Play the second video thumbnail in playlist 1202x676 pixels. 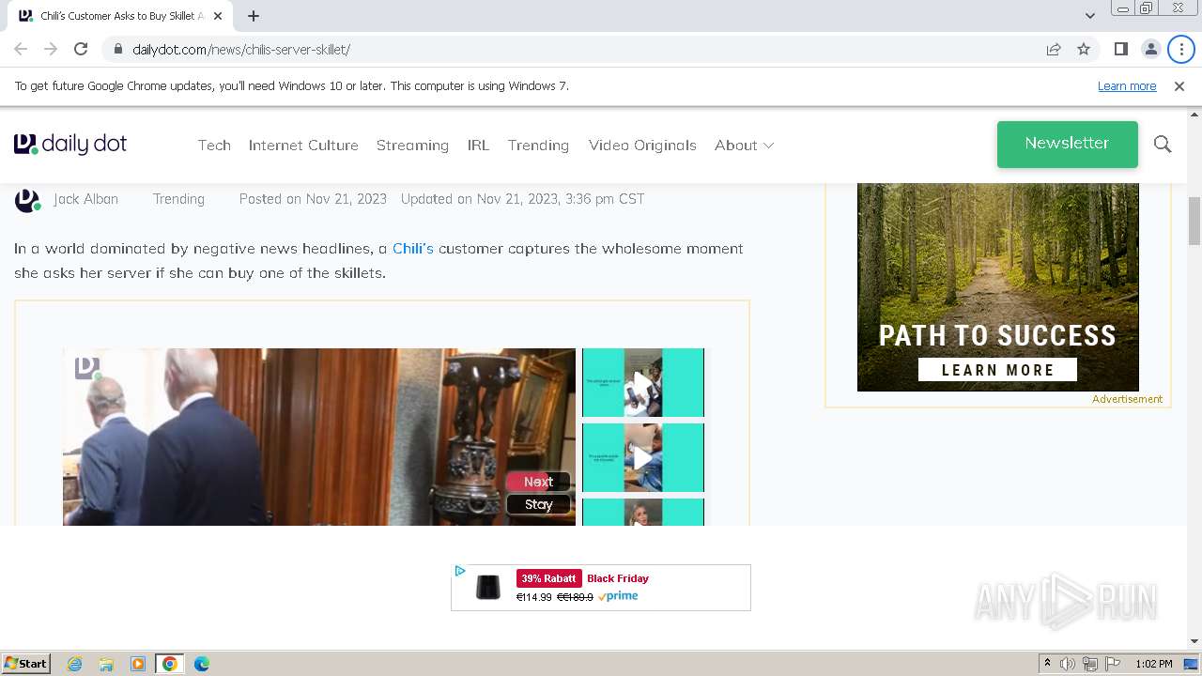click(643, 457)
